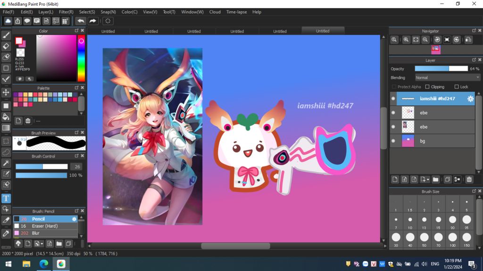Screen dimensions: 483x271
Task: Click the share/export icon in the top toolbar
Action: [x=17, y=21]
